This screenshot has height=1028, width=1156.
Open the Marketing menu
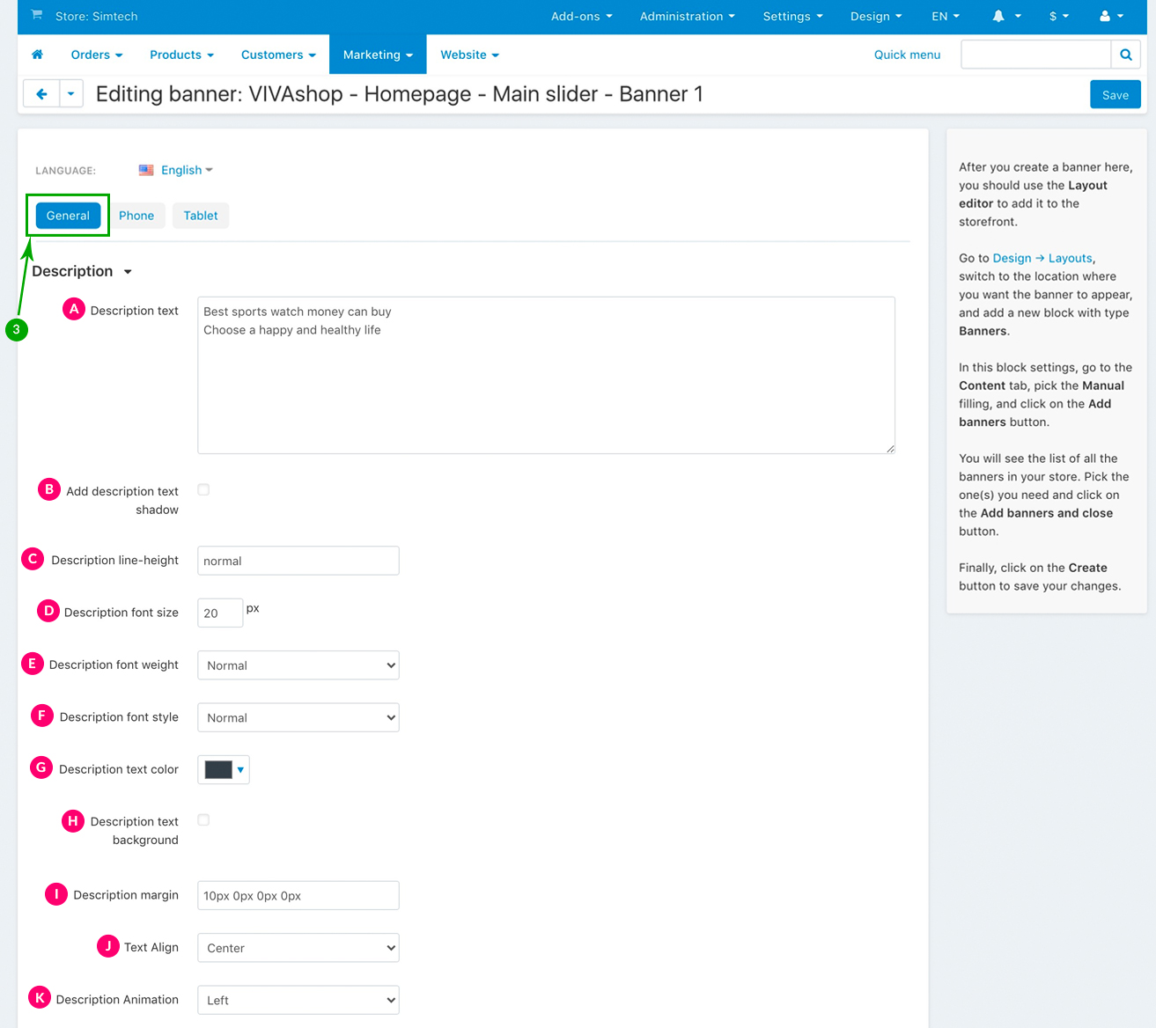(378, 55)
